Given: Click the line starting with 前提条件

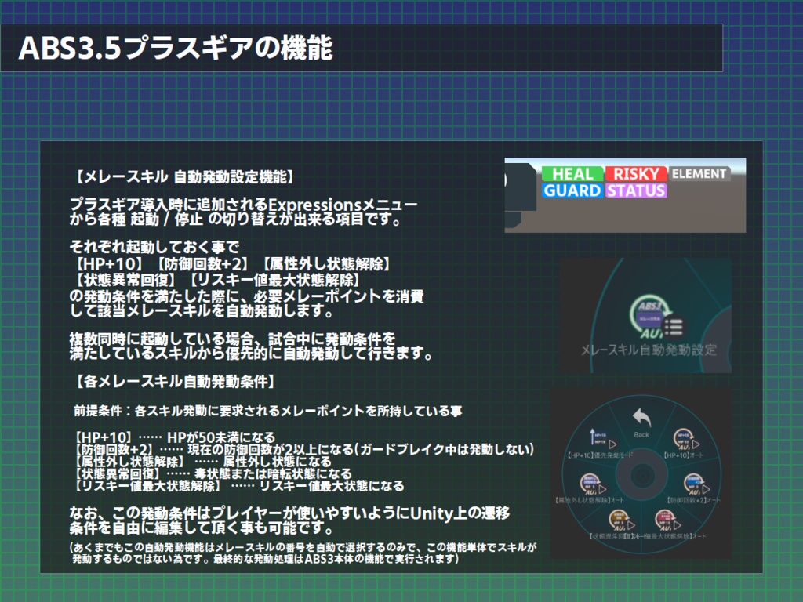Looking at the screenshot, I should (x=268, y=411).
